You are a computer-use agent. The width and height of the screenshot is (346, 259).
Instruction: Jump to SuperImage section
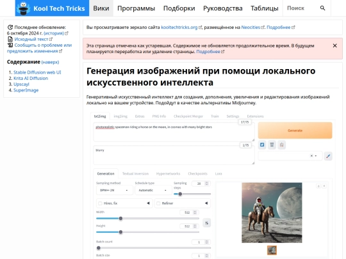[26, 90]
